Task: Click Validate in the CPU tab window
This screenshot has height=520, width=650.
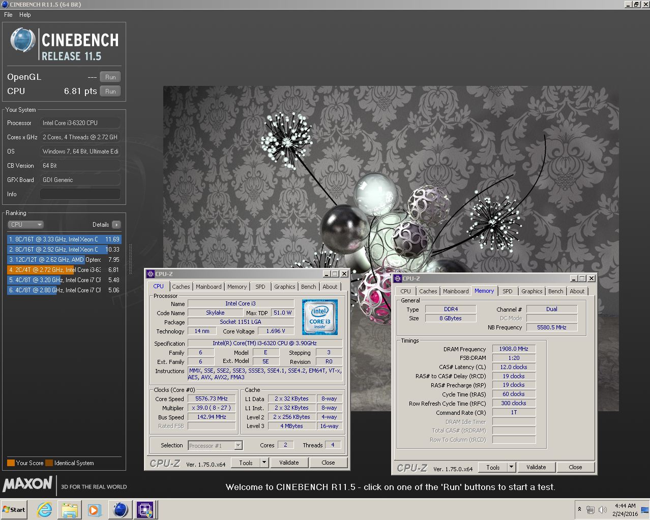Action: coord(289,463)
